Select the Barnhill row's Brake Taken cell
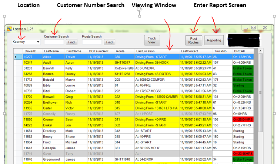 pyautogui.click(x=243, y=68)
